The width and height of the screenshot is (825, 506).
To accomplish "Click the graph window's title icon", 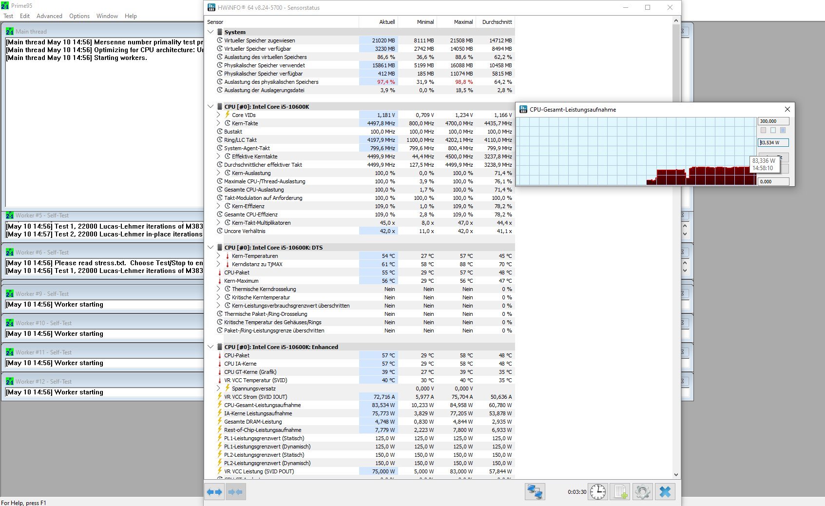I will tap(523, 109).
